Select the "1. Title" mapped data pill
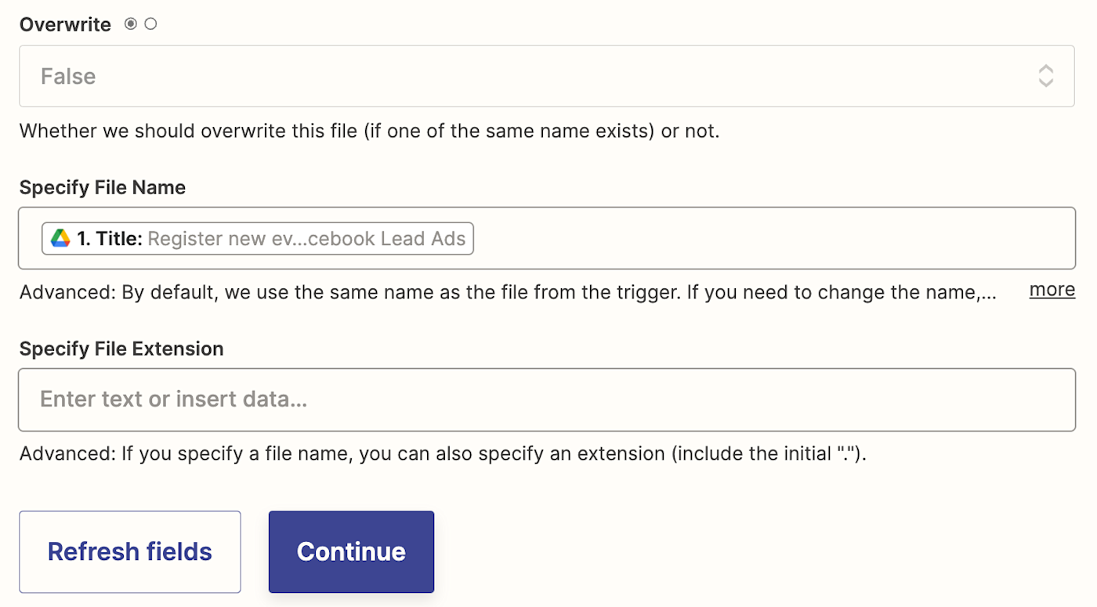Viewport: 1097px width, 607px height. [x=110, y=239]
